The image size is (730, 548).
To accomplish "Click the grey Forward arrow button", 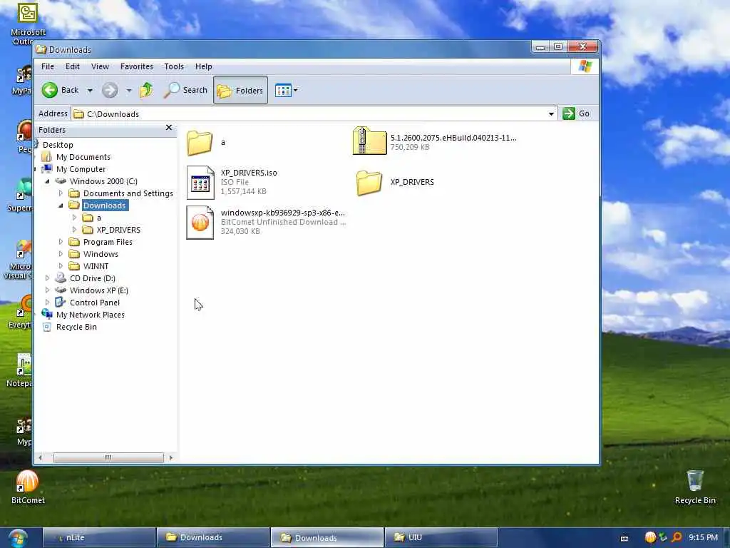I will [x=110, y=90].
